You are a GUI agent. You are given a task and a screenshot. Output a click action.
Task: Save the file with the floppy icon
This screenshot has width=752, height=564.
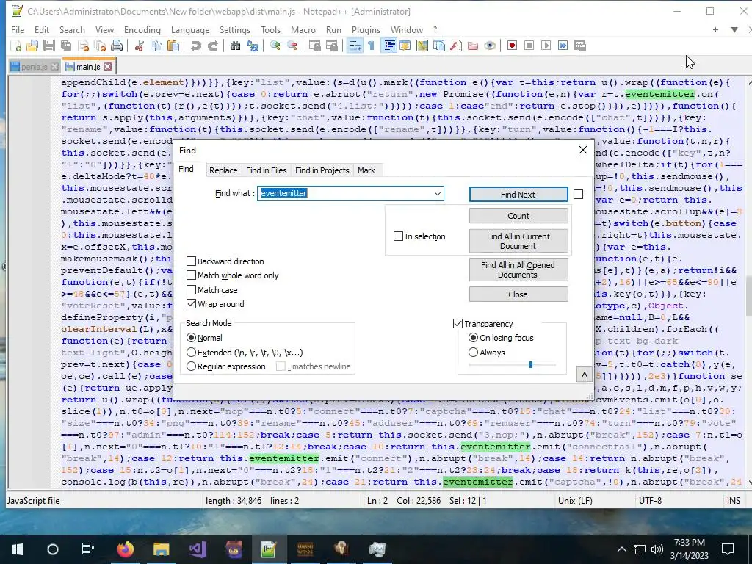49,46
